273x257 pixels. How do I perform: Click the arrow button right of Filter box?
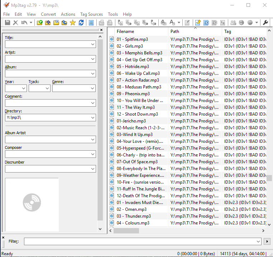[267, 241]
